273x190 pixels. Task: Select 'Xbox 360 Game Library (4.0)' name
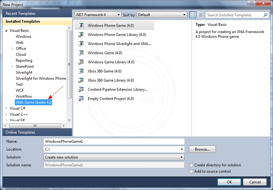pyautogui.click(x=111, y=80)
